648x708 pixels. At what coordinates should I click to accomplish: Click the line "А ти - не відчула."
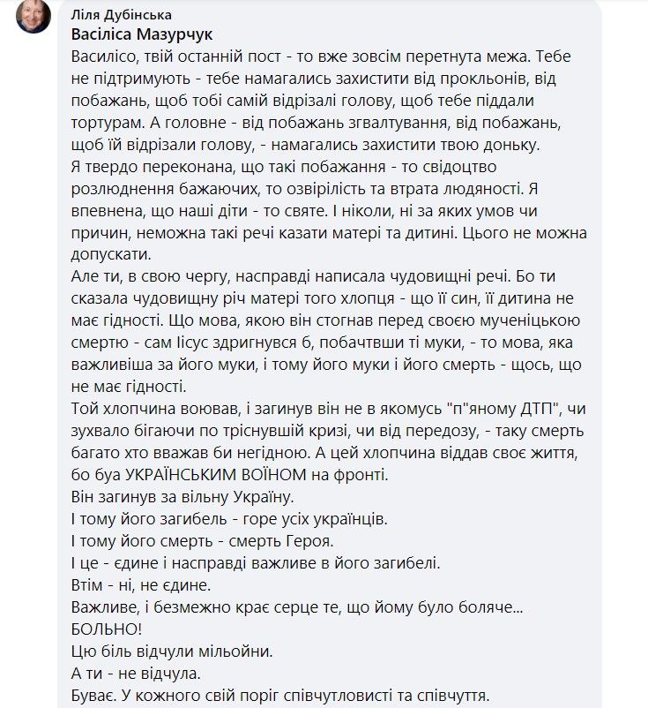[x=129, y=674]
